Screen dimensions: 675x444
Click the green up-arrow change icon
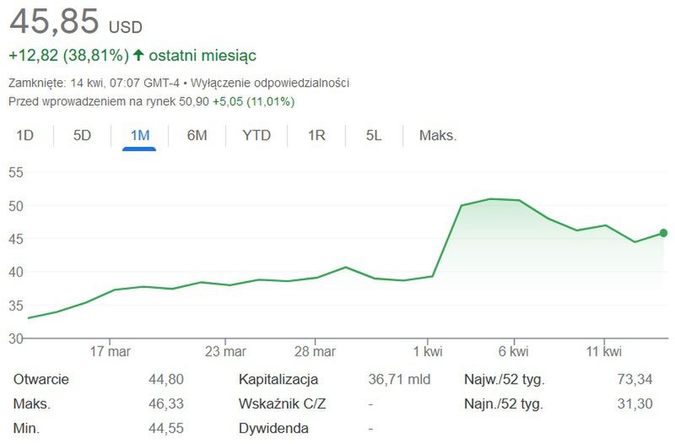[x=139, y=56]
